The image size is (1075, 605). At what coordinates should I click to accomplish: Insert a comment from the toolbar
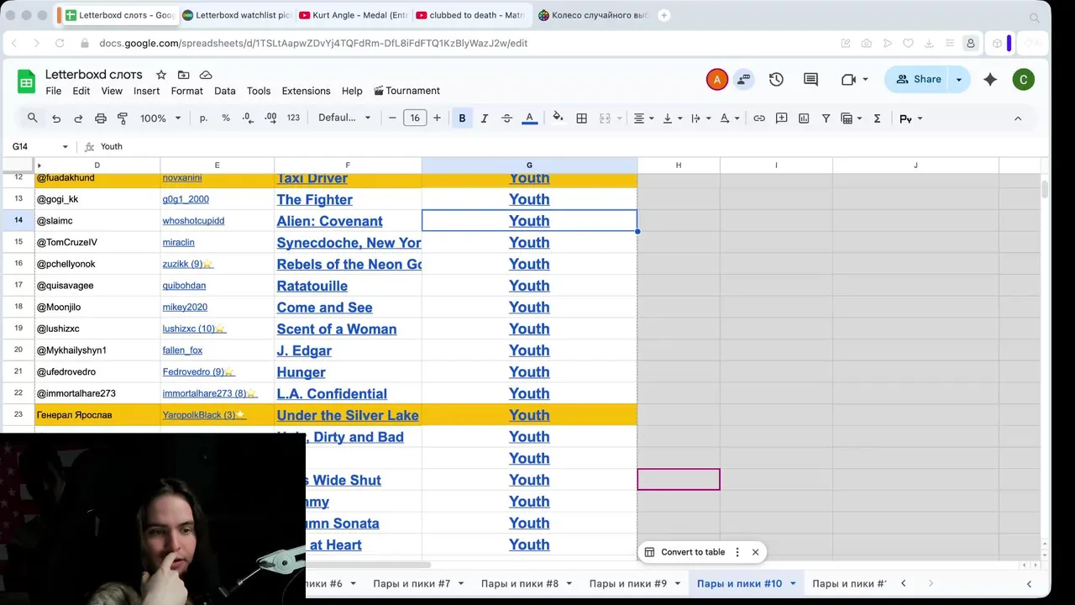[x=781, y=118]
